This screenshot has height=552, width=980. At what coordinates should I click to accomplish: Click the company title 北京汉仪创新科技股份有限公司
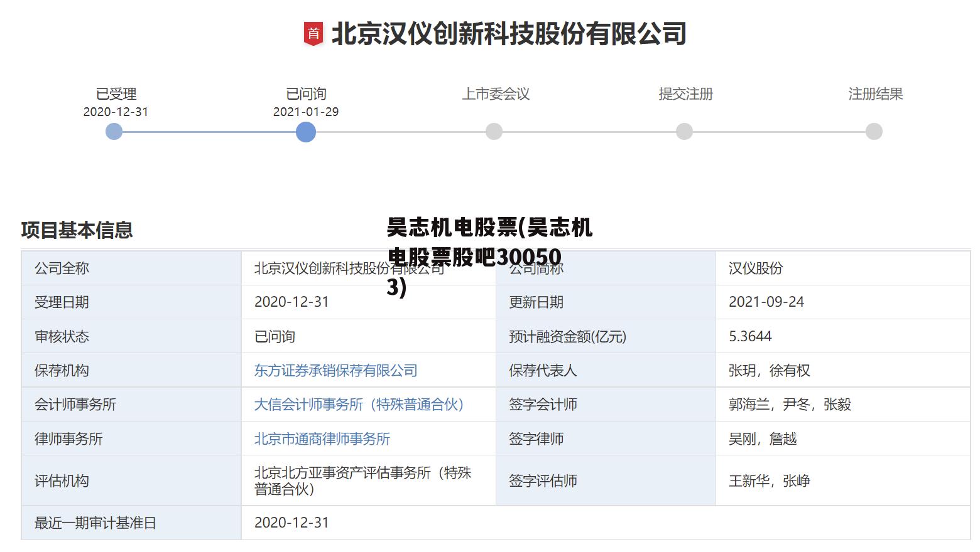[509, 34]
